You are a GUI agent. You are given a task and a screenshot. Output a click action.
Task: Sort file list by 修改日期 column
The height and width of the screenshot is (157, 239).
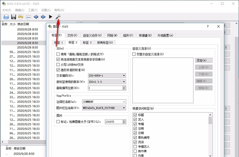click(x=23, y=24)
